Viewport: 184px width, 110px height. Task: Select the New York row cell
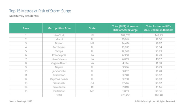point(59,35)
